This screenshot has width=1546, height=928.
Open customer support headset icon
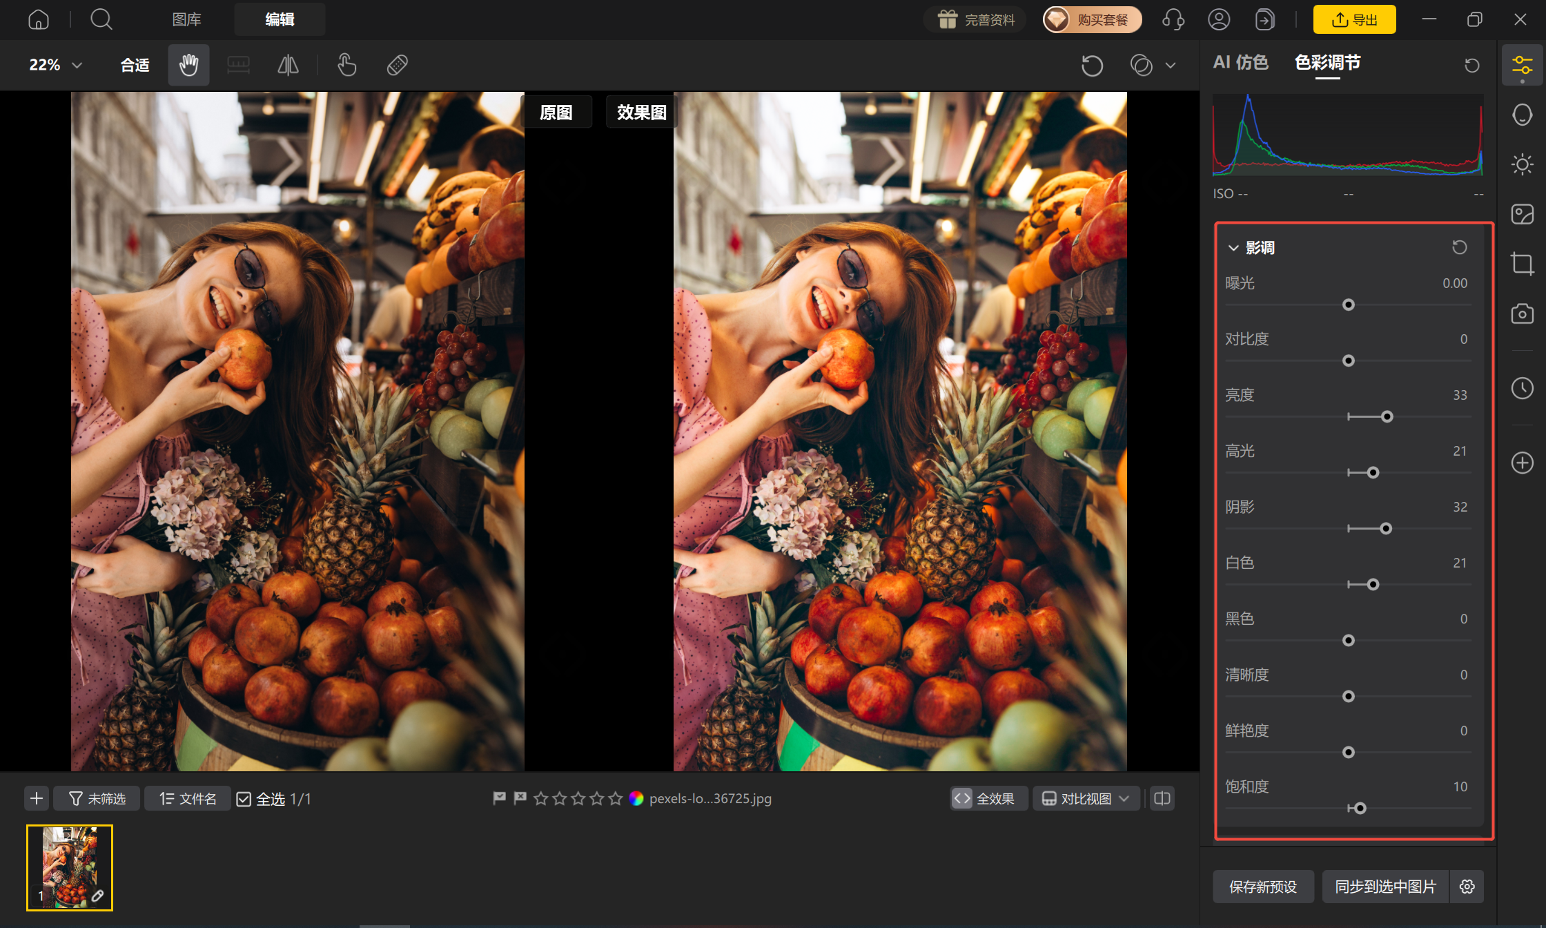click(x=1173, y=19)
